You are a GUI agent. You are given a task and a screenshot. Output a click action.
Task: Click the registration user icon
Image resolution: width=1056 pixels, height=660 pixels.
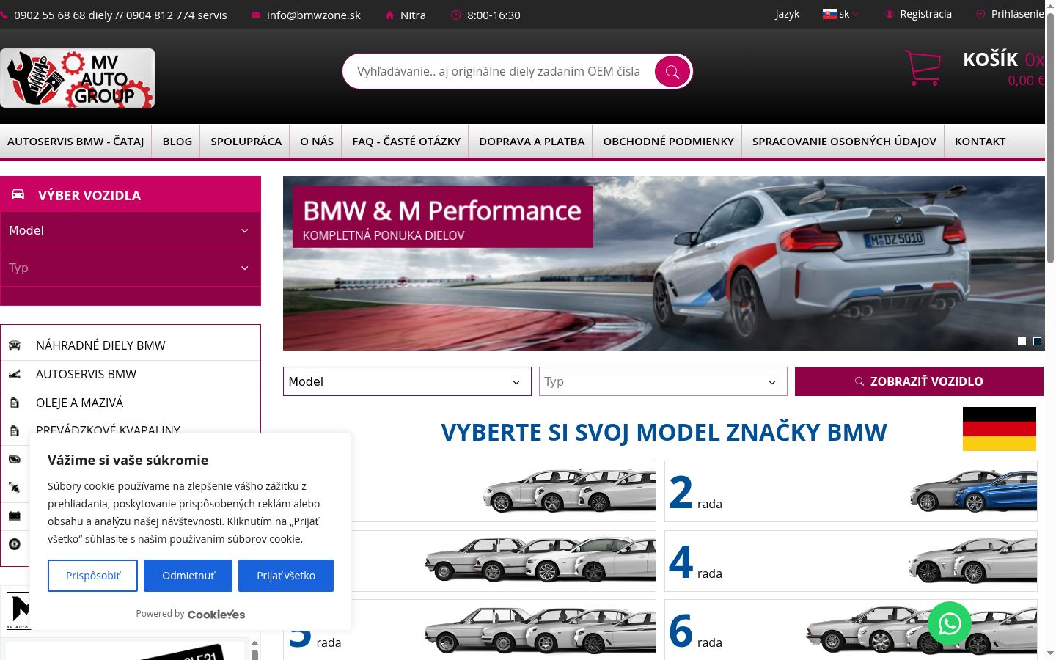click(890, 14)
